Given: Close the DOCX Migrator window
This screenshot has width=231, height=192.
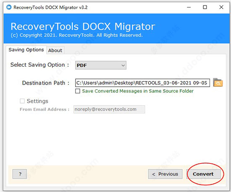Looking at the screenshot, I should (x=221, y=7).
